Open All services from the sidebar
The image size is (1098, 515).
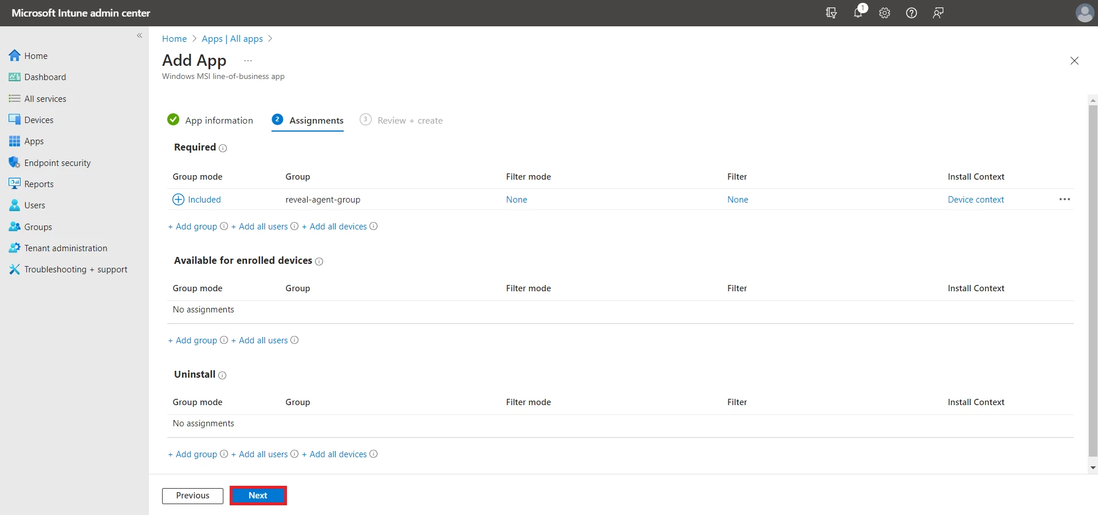pos(45,98)
